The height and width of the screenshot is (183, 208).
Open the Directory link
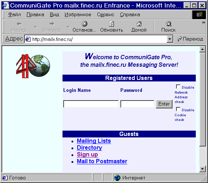(89, 147)
